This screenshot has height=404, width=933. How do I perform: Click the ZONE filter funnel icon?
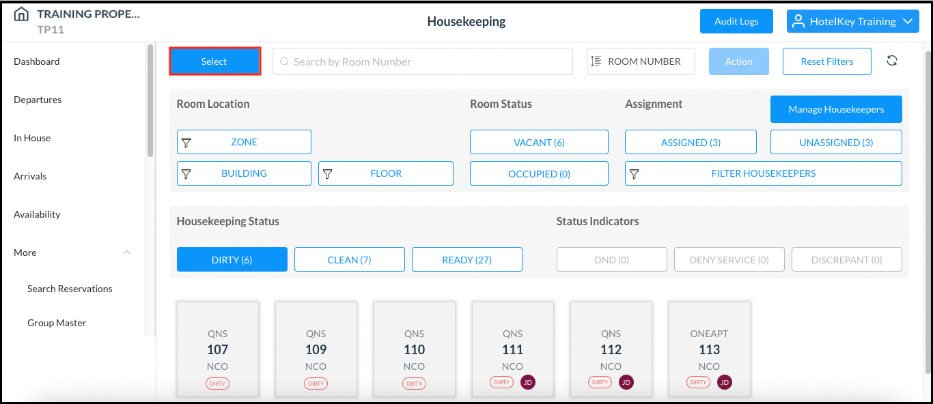pos(186,142)
